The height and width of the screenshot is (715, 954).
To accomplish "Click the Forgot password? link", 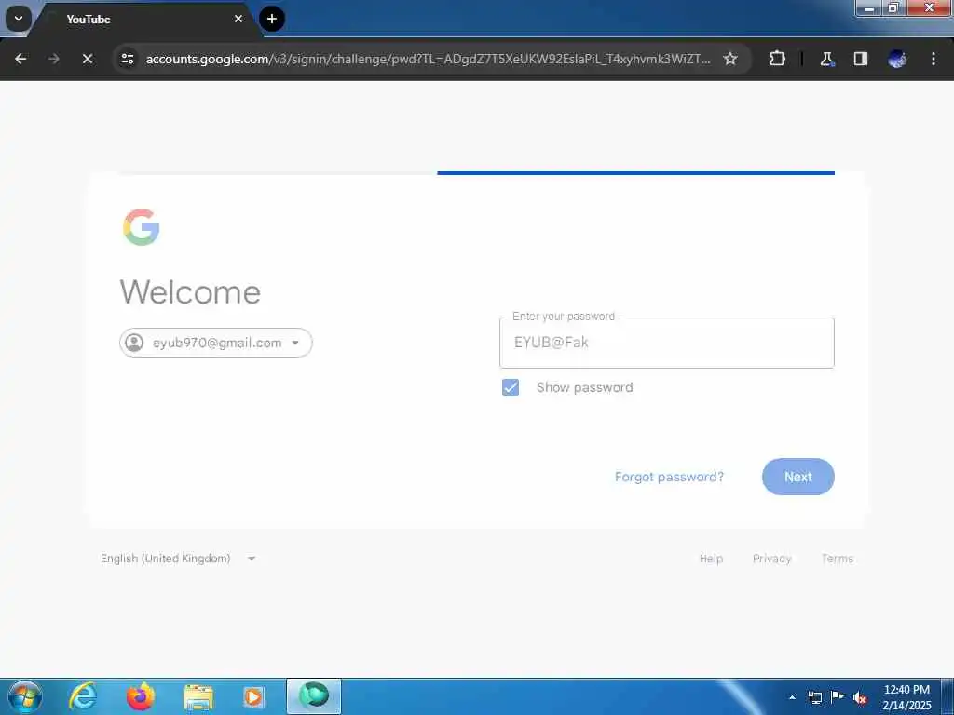I will tap(669, 477).
